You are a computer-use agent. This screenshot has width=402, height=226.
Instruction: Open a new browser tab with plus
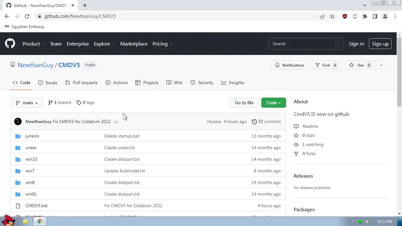(x=85, y=5)
